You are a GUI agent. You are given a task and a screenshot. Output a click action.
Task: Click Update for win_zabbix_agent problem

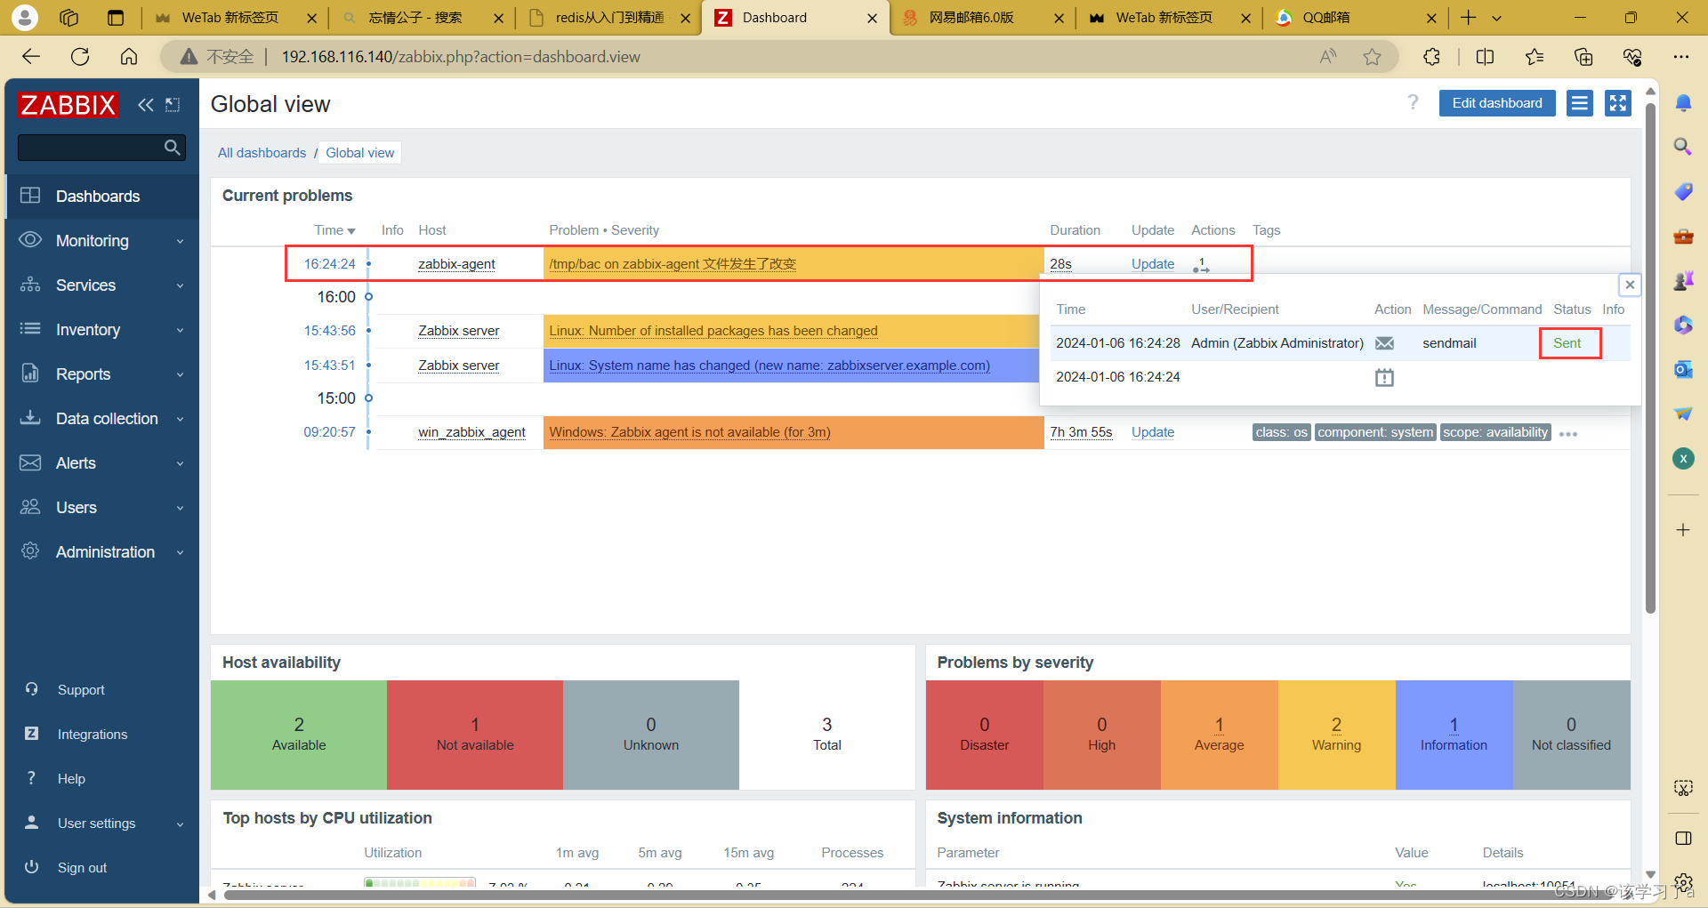[x=1153, y=432]
